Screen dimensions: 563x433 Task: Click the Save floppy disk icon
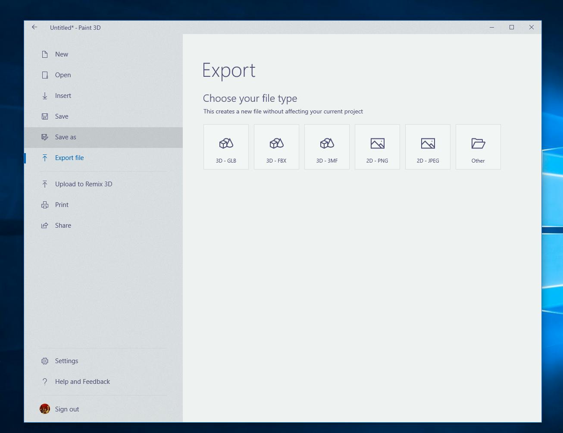[x=45, y=116]
